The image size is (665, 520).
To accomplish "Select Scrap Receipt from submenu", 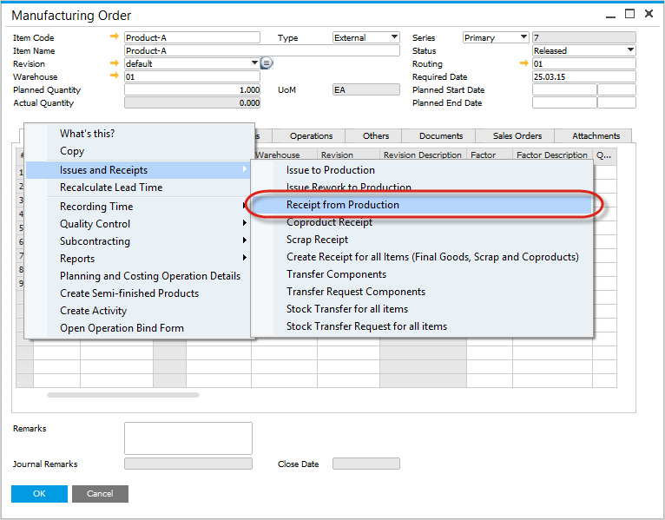I will [317, 240].
